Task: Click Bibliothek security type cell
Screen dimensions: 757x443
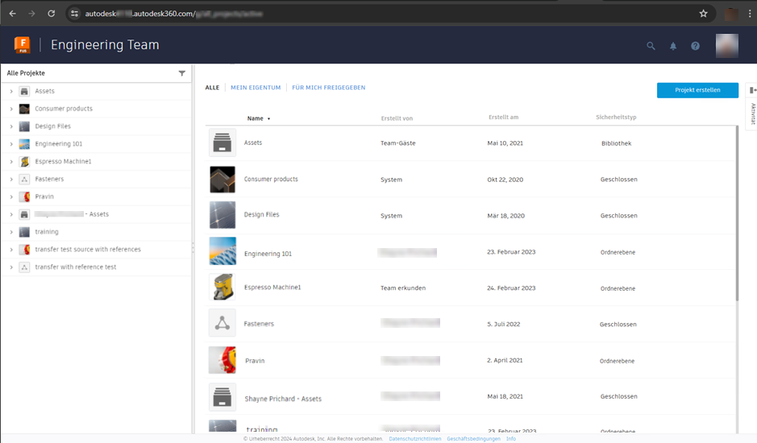Action: [x=617, y=143]
